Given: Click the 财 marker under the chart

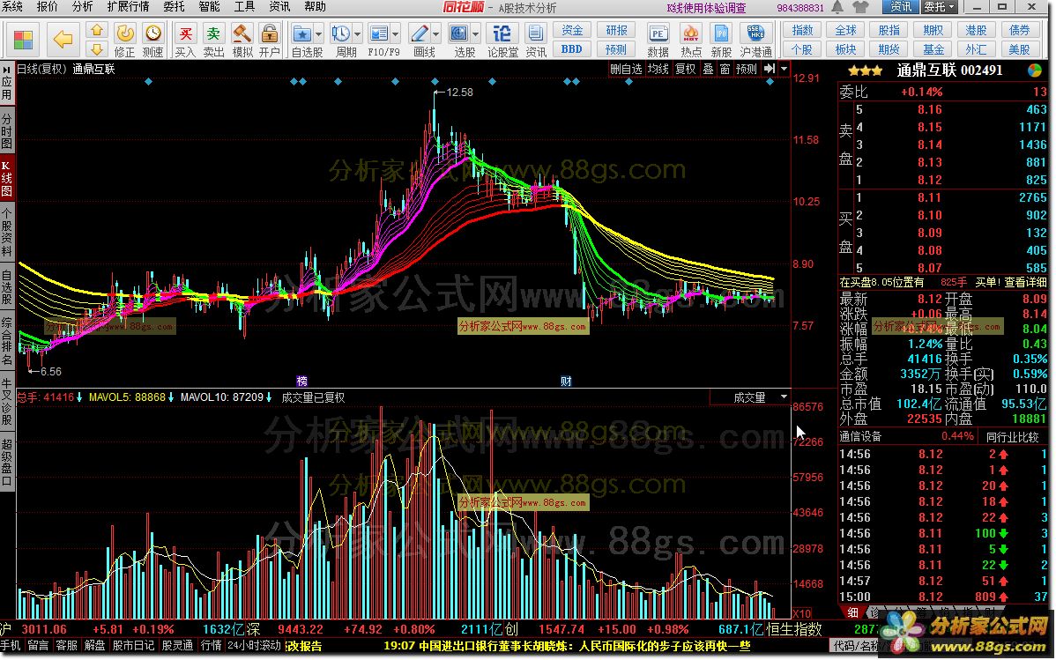Looking at the screenshot, I should pyautogui.click(x=566, y=382).
